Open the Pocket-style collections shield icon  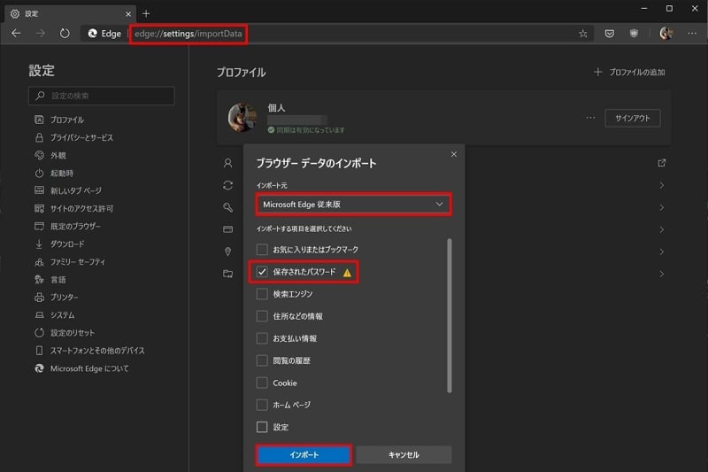[x=609, y=34]
